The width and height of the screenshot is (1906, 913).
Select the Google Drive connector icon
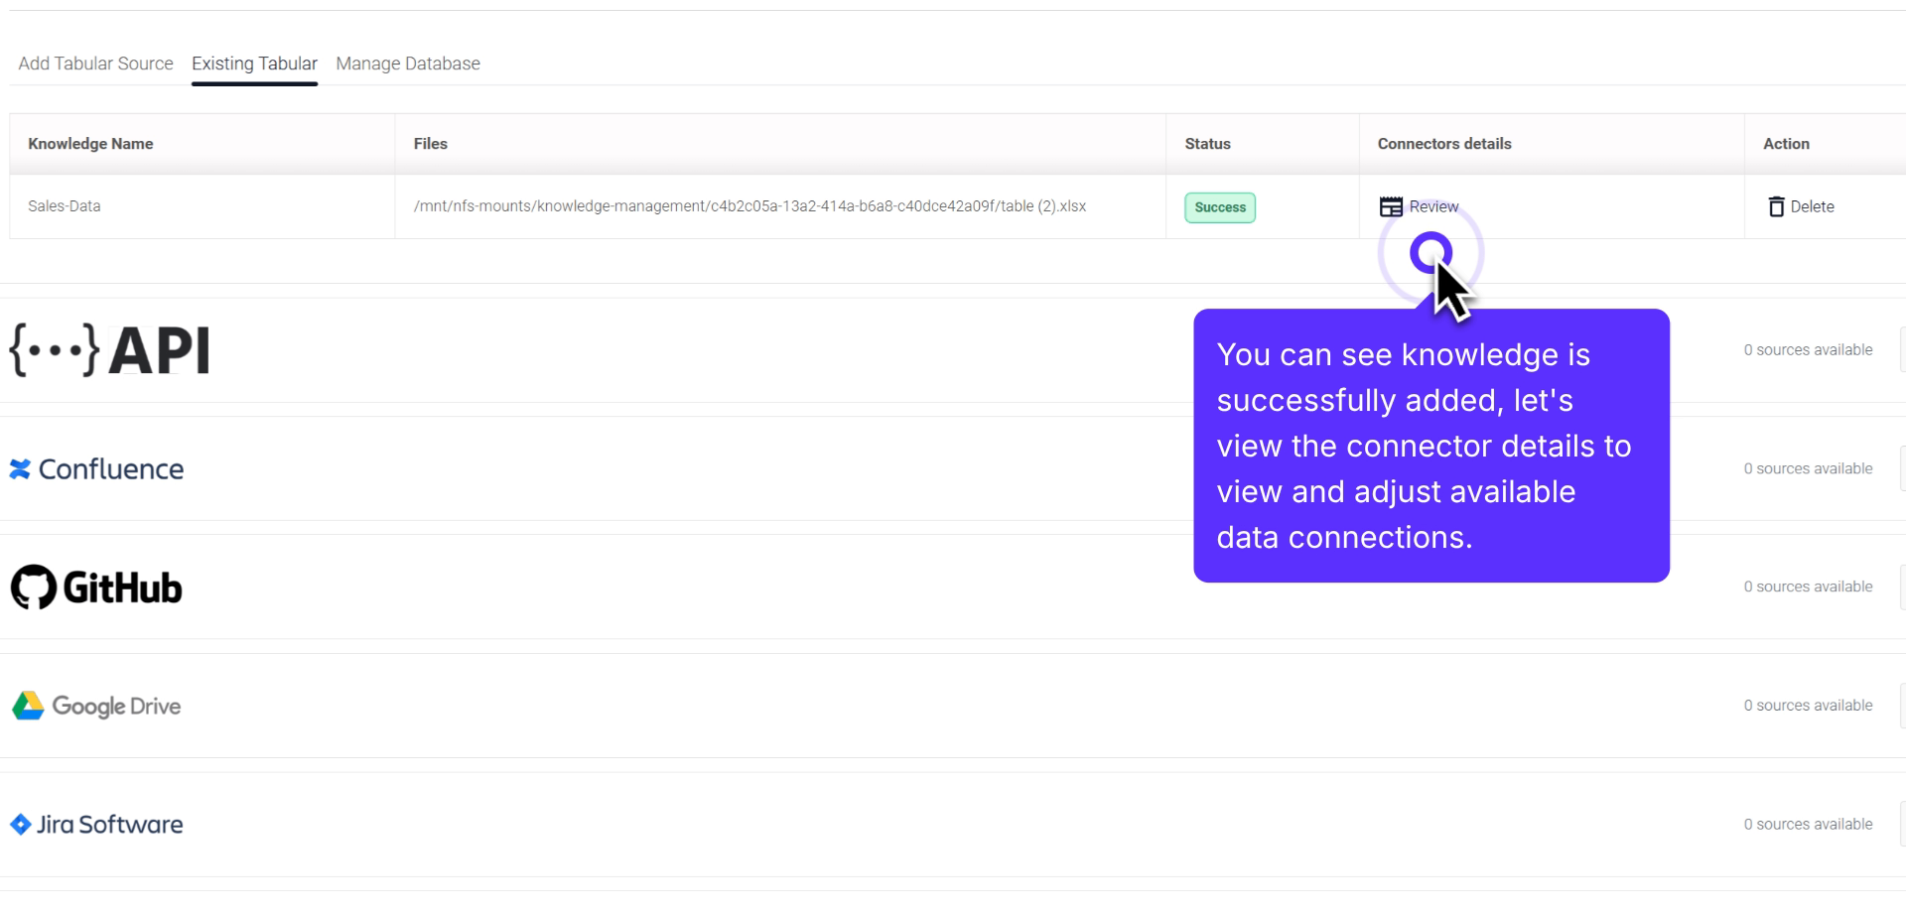(x=29, y=705)
